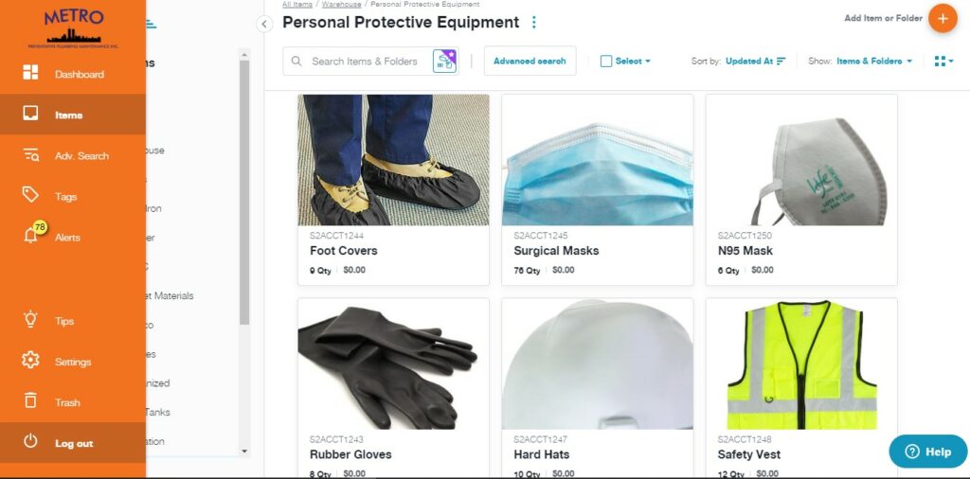Screen dimensions: 970x479
Task: Tick the Select checkbox
Action: 606,62
